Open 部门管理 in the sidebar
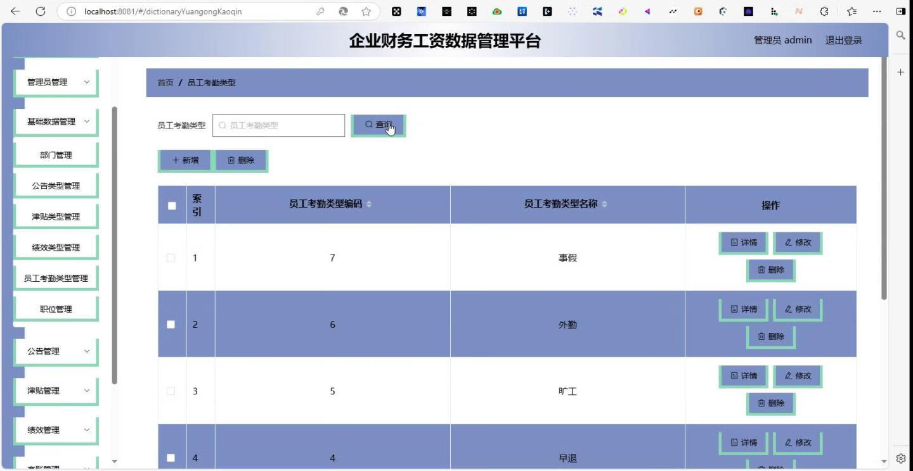The height and width of the screenshot is (471, 913). (56, 155)
